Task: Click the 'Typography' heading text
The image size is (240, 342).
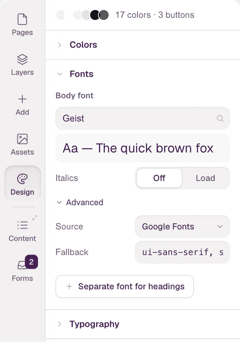Action: pos(94,324)
